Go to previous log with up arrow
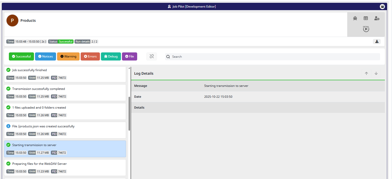392x179 pixels. (366, 73)
